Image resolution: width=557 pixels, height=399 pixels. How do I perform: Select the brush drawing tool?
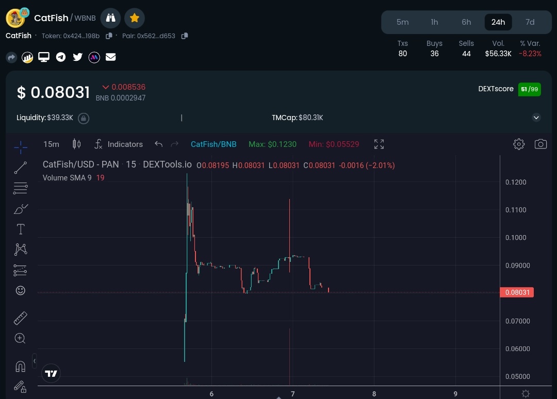(x=21, y=209)
